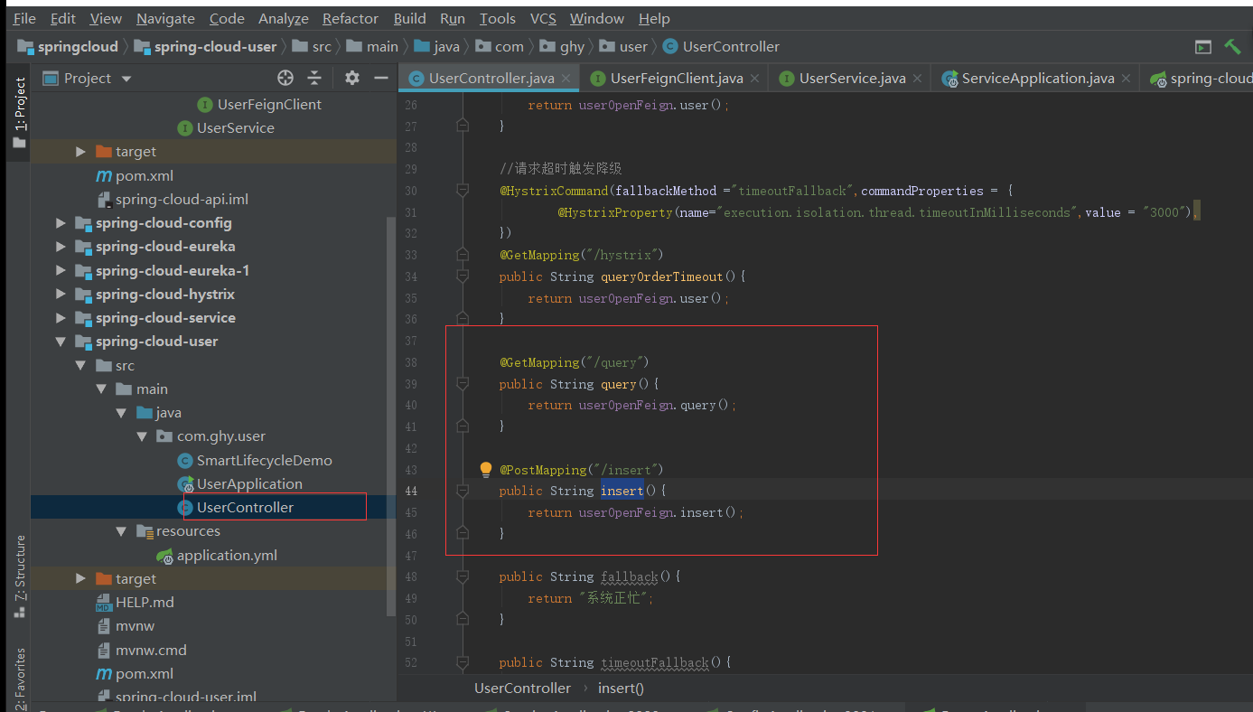
Task: Open the VCS menu
Action: coord(543,18)
